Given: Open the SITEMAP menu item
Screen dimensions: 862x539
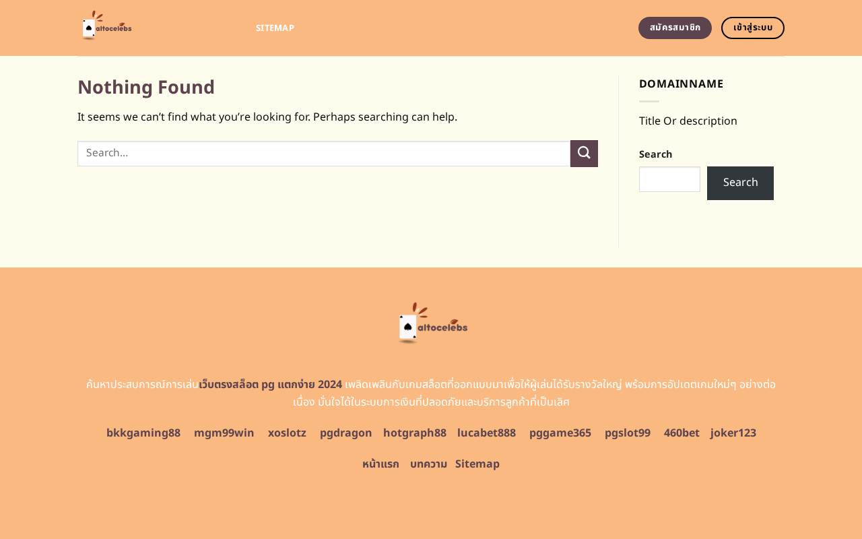Looking at the screenshot, I should (275, 28).
